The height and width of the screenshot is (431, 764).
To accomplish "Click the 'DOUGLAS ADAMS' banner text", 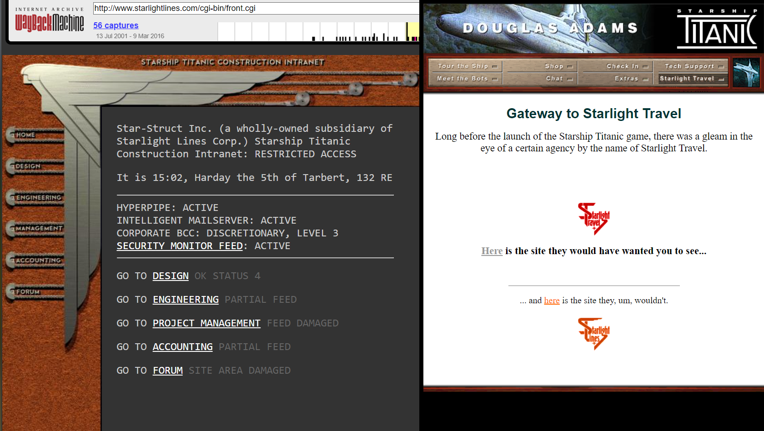I will pyautogui.click(x=550, y=28).
